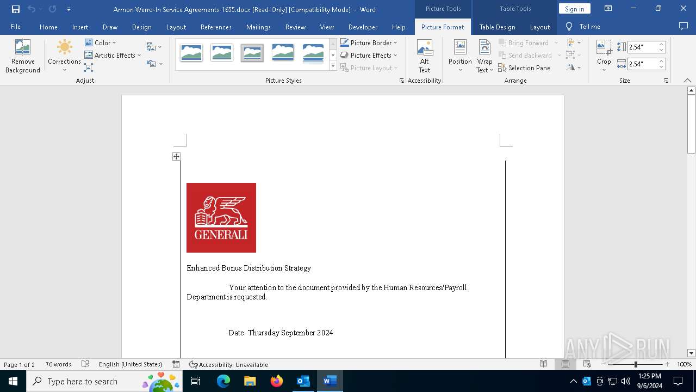Open the Picture Styles dialog launcher
The width and height of the screenshot is (696, 392).
tap(402, 81)
